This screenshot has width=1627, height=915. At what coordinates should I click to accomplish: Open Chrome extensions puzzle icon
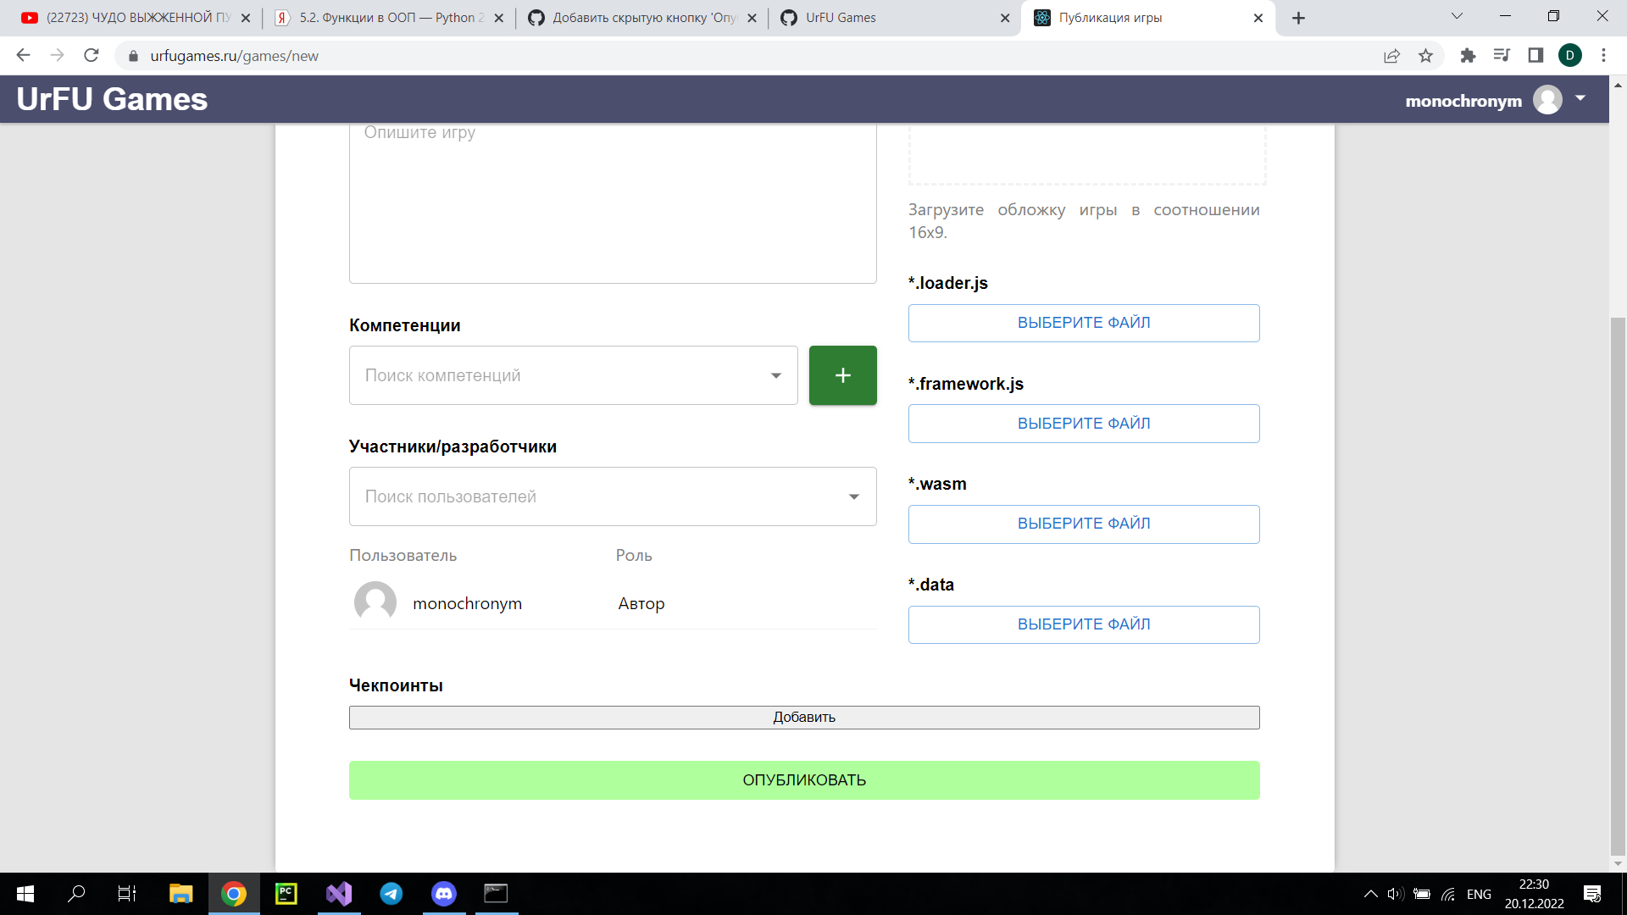pyautogui.click(x=1468, y=56)
